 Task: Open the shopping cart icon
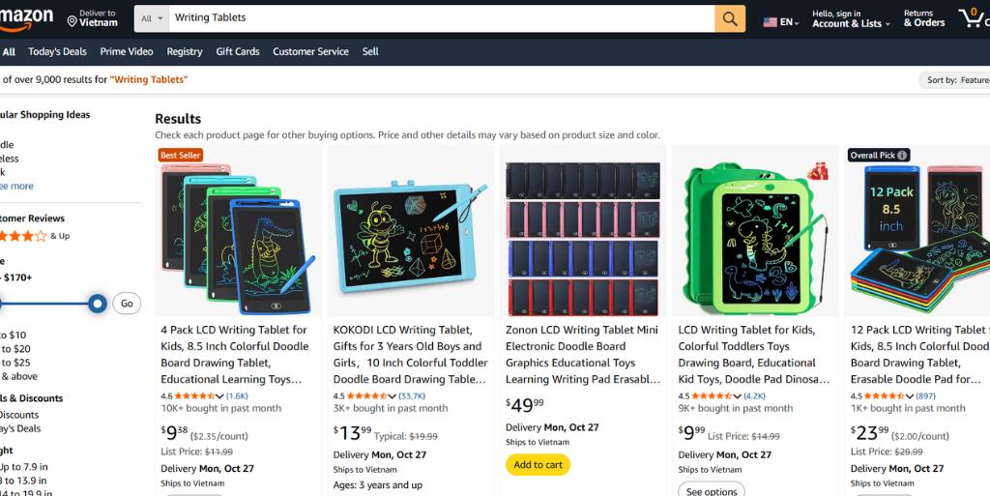[973, 17]
